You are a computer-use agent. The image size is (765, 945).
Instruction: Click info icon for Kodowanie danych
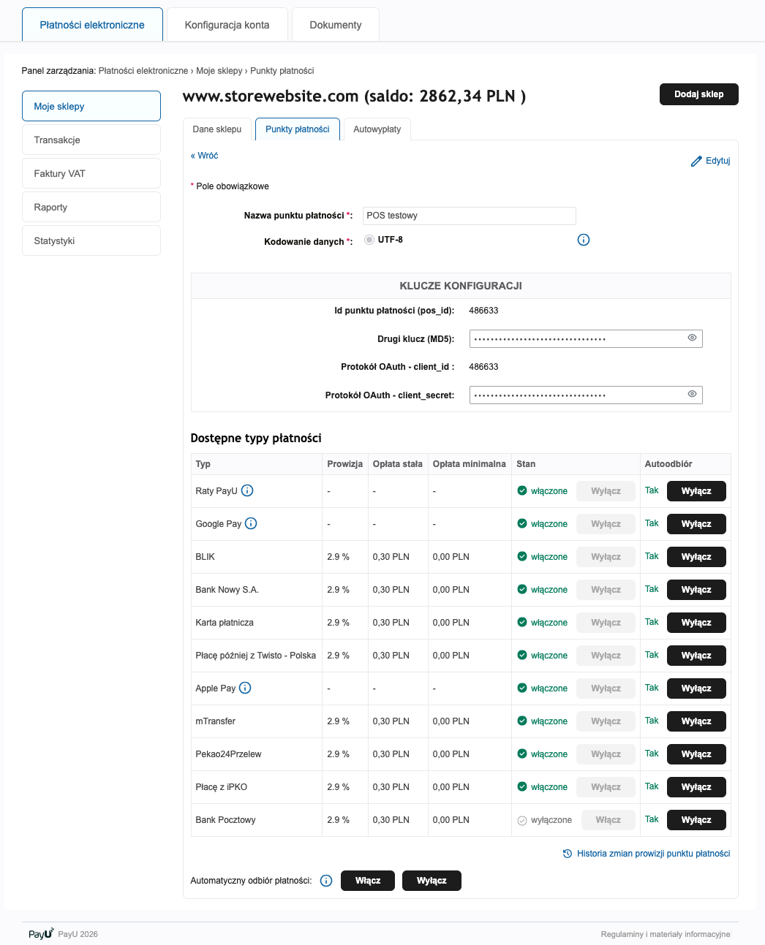(584, 240)
